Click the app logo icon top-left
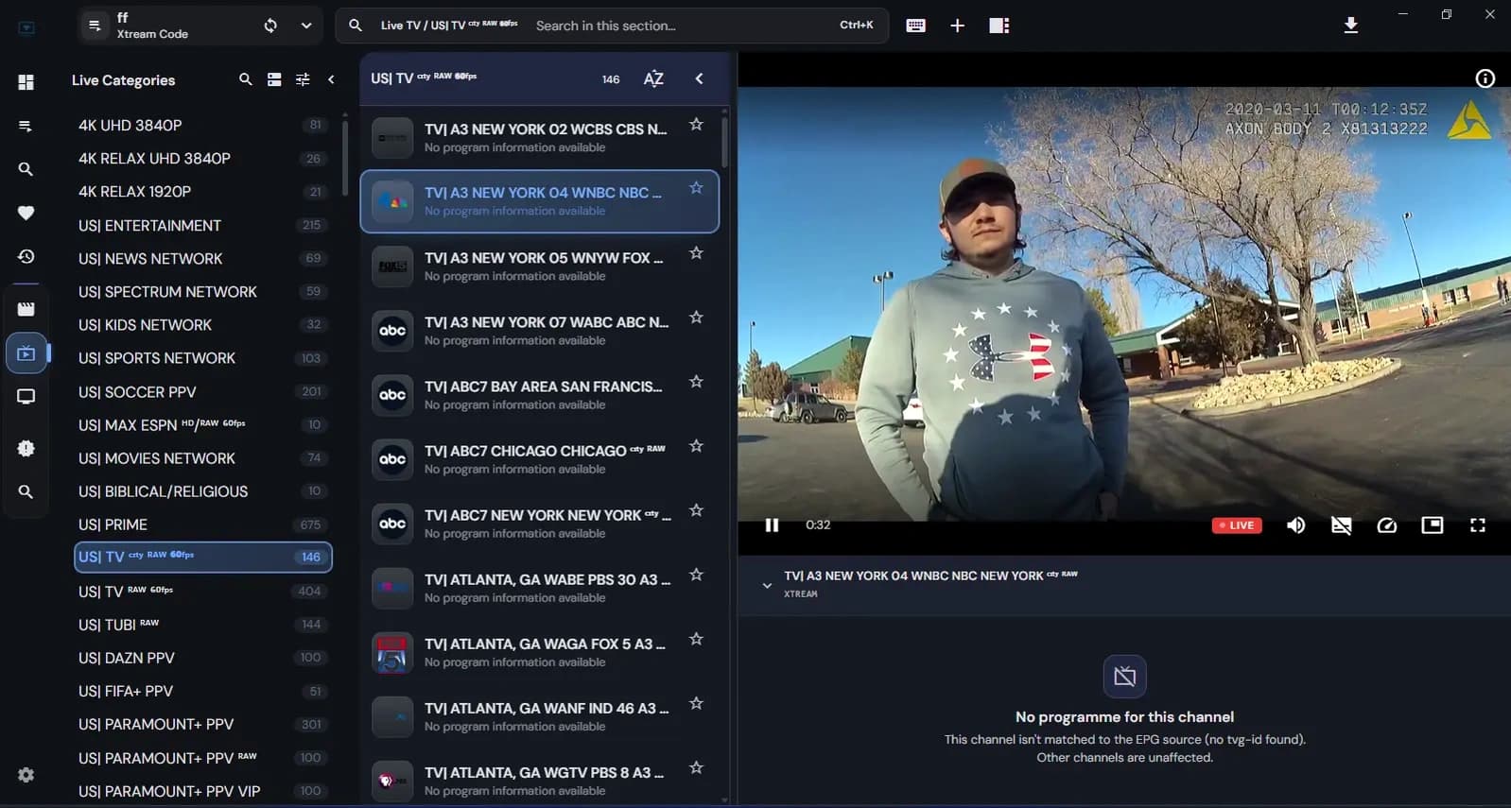 pos(26,27)
